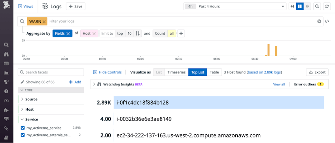Select the List visualization tab
The width and height of the screenshot is (335, 143).
point(159,72)
